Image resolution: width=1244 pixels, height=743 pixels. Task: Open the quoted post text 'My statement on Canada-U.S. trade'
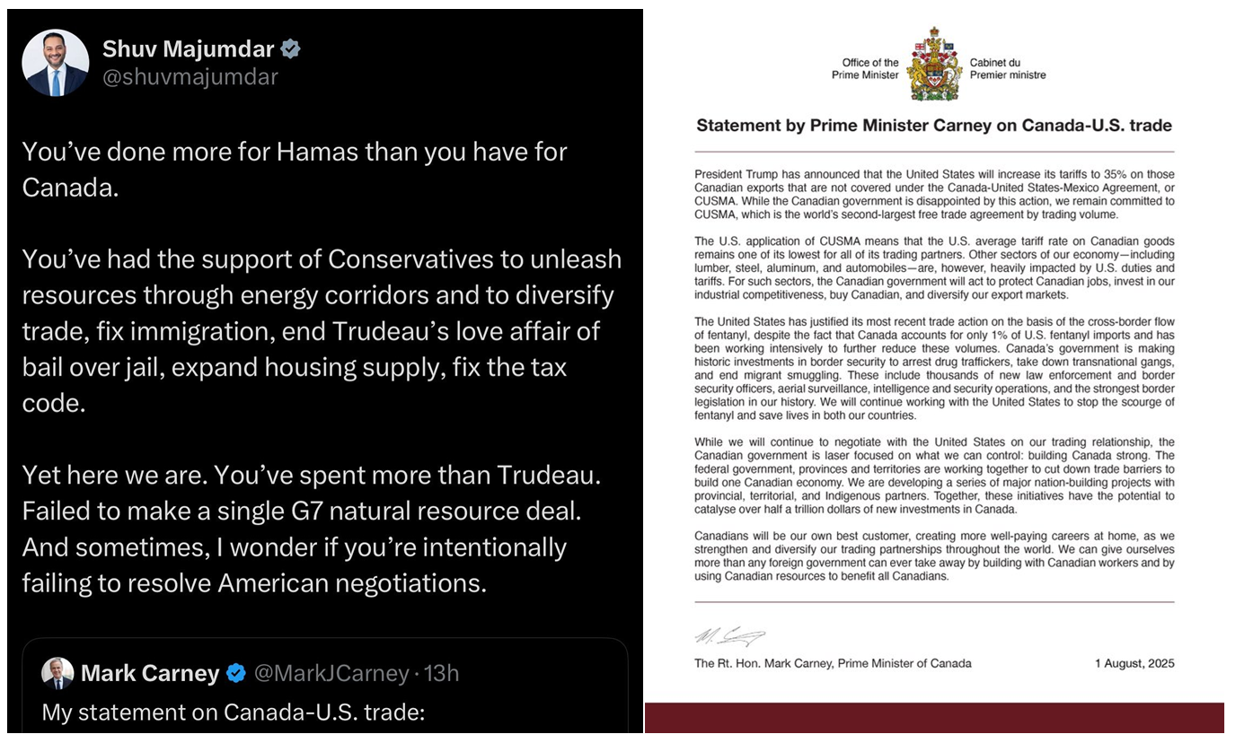233,712
